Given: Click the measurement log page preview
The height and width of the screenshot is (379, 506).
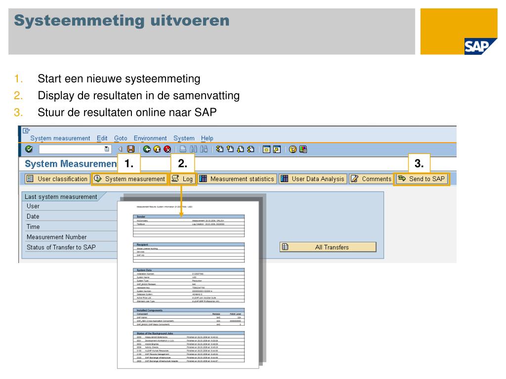Looking at the screenshot, I should [x=188, y=285].
